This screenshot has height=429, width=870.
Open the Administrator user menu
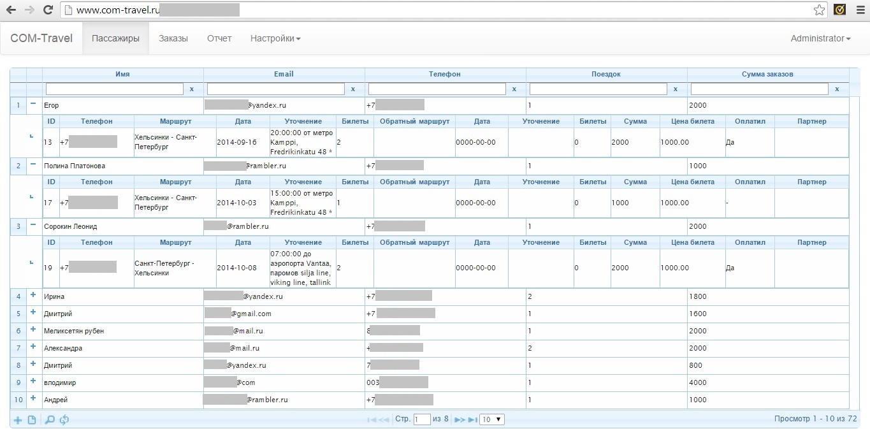(x=820, y=38)
